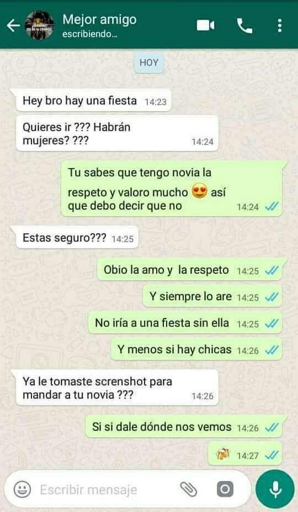Click message 'Obio la amo y la respeto'

189,270
